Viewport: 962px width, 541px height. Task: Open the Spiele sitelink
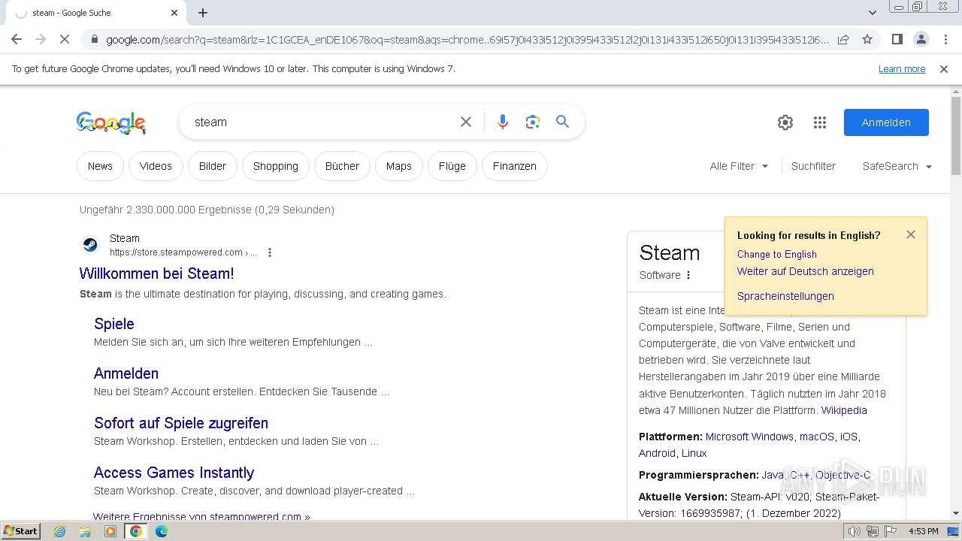click(x=114, y=324)
